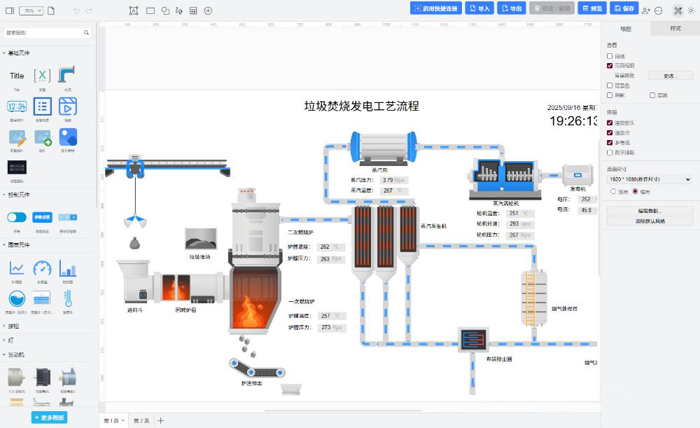
Task: Toggle the sidebar panel layout icon
Action: tap(10, 11)
